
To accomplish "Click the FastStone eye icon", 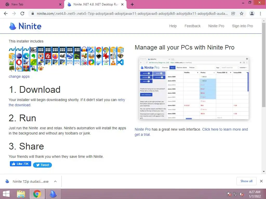I will point(41,56).
